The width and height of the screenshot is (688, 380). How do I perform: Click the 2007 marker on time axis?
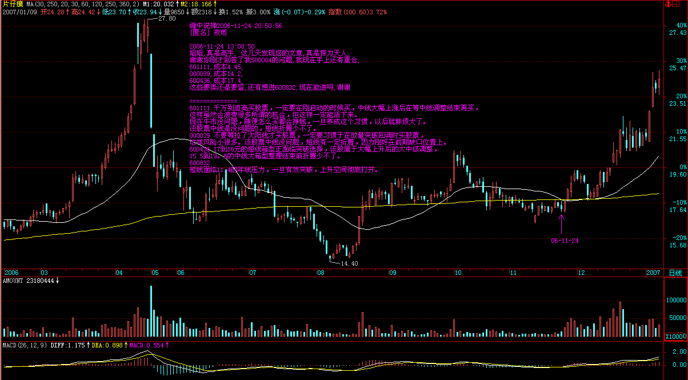coord(654,273)
